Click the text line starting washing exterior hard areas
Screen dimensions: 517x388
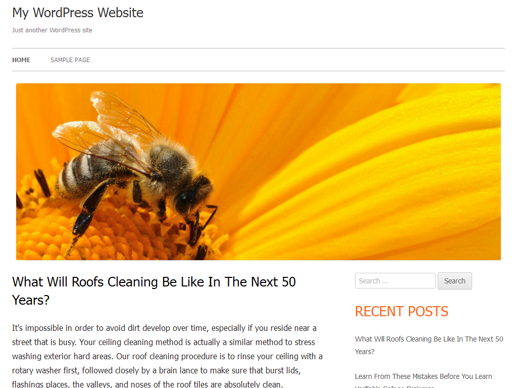pos(167,356)
